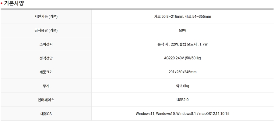
Task: Click the AC220-240V (50/60Hz) value
Action: click(182, 58)
